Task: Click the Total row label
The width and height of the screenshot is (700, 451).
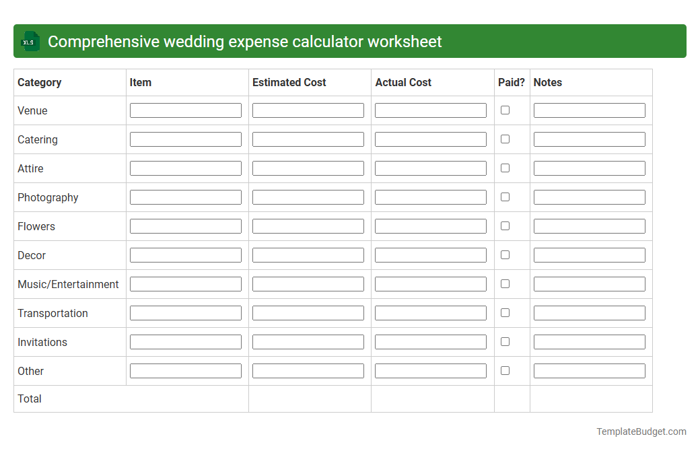Action: tap(30, 398)
